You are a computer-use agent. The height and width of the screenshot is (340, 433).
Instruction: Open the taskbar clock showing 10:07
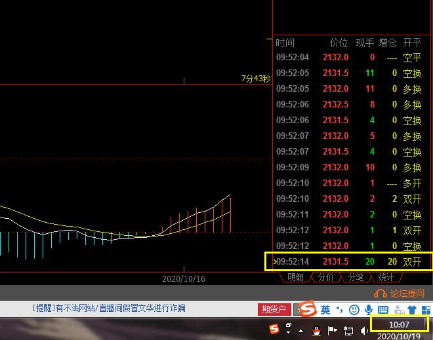399,324
